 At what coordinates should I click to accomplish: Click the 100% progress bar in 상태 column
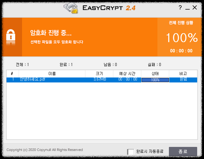click(x=155, y=80)
